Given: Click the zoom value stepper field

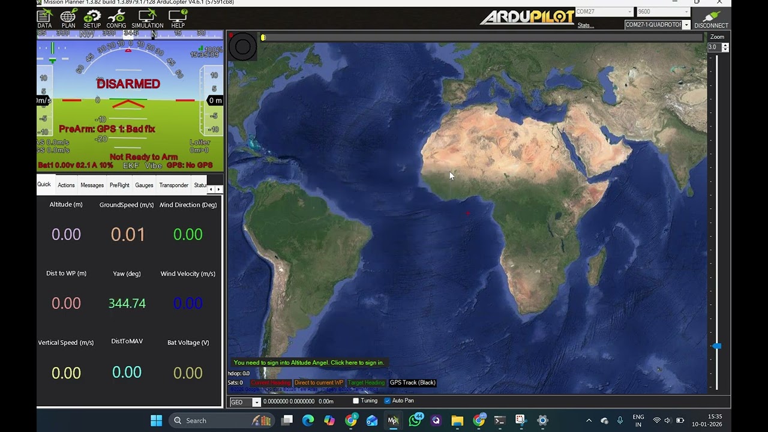Looking at the screenshot, I should (718, 47).
